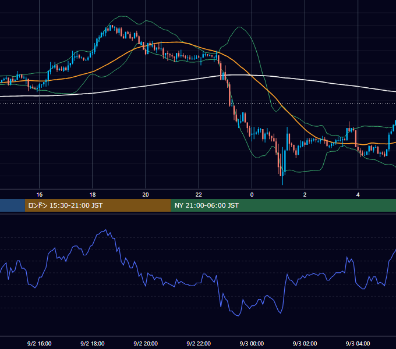The width and height of the screenshot is (396, 349).
Task: Click the 18 hour label on price chart
Action: click(93, 195)
